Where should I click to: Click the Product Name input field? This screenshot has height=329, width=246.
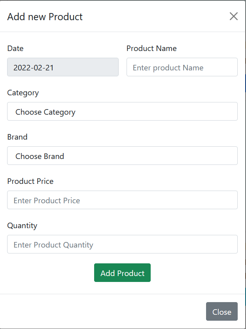(182, 67)
